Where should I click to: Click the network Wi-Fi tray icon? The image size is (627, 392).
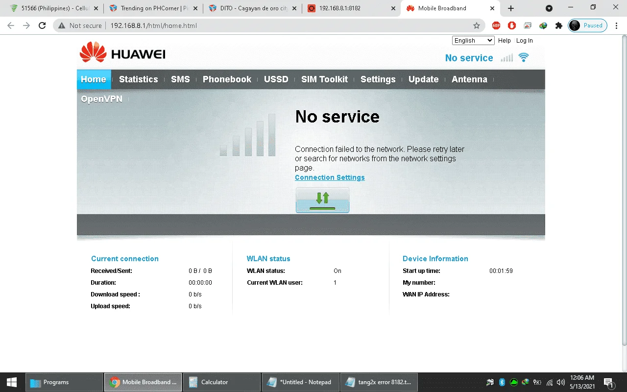pyautogui.click(x=550, y=382)
